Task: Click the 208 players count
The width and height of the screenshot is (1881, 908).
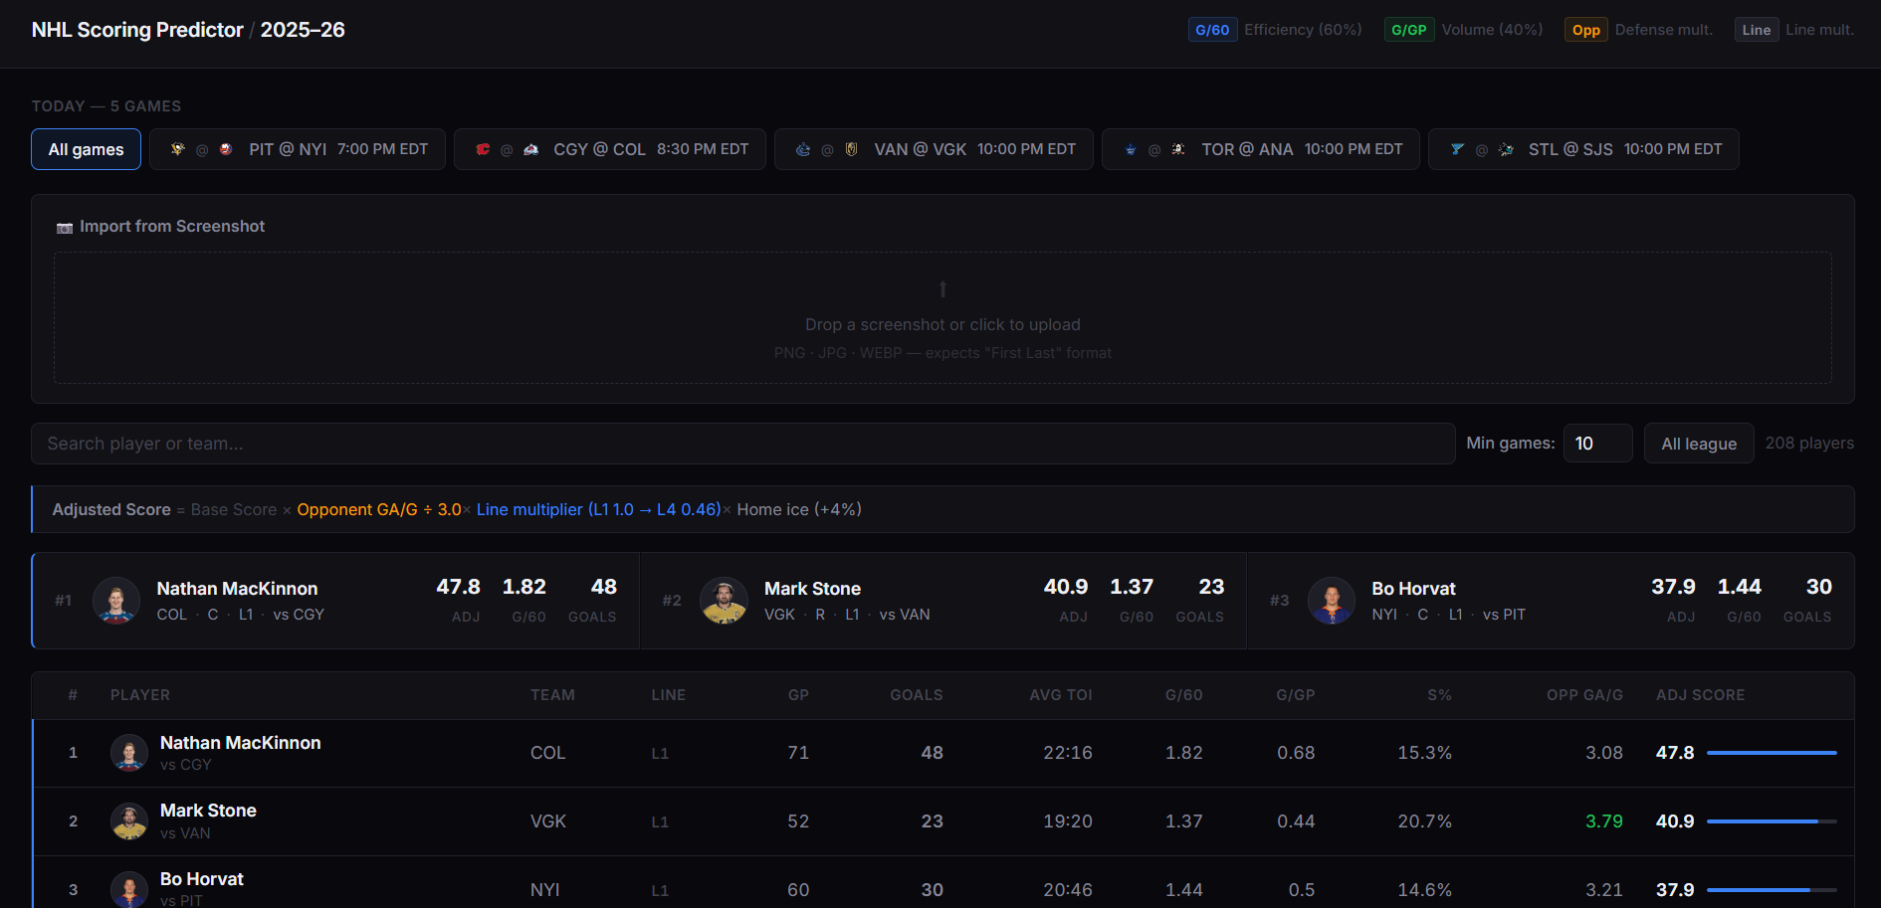Action: pos(1809,444)
